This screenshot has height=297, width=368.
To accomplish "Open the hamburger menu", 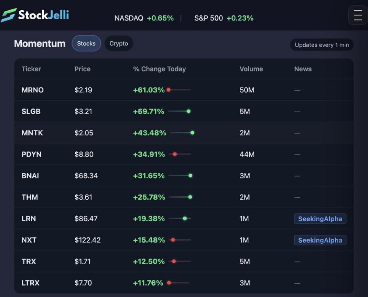I will click(x=358, y=15).
